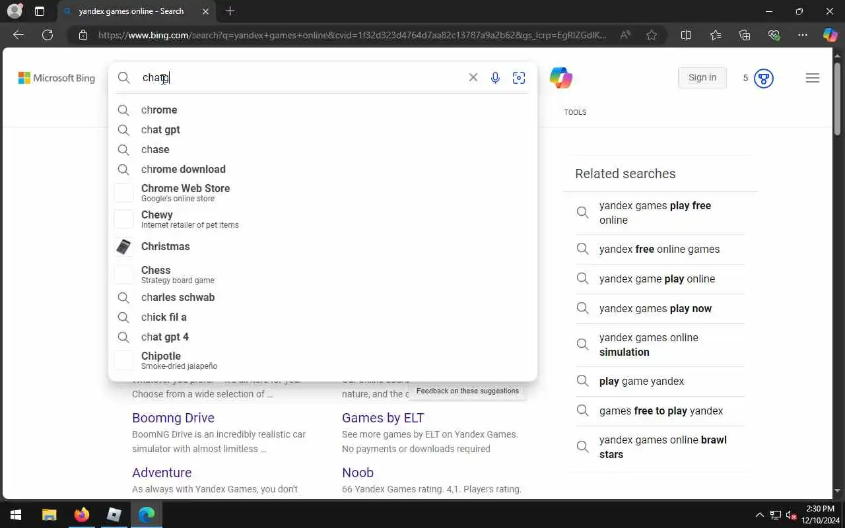This screenshot has height=528, width=845.
Task: Click Feedback on these suggestions
Action: 467,391
